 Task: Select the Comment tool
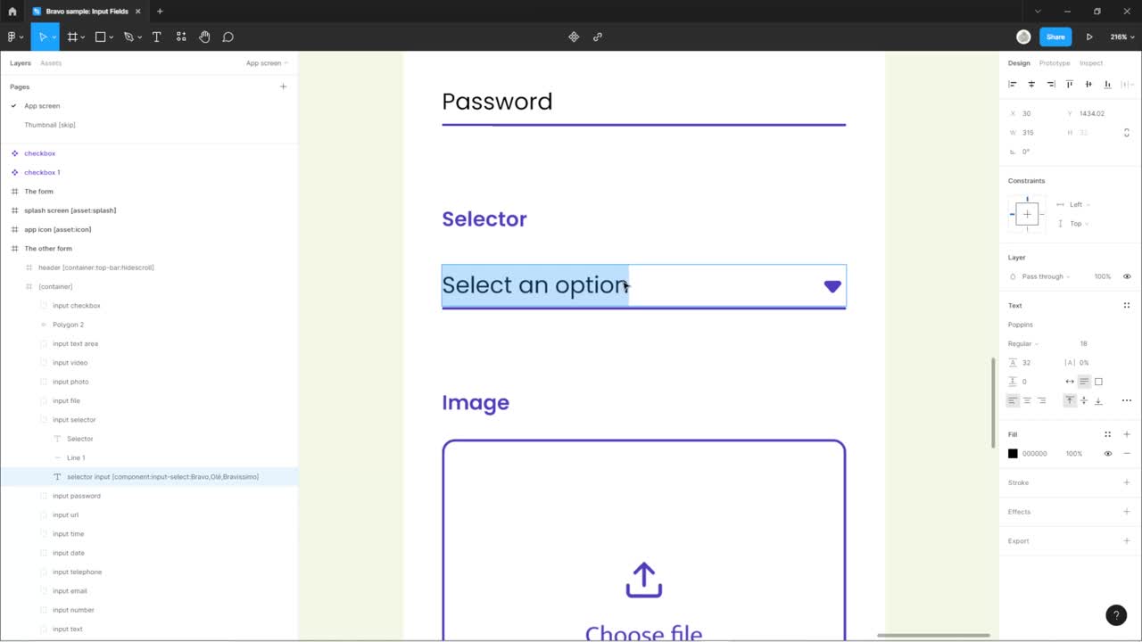point(228,37)
